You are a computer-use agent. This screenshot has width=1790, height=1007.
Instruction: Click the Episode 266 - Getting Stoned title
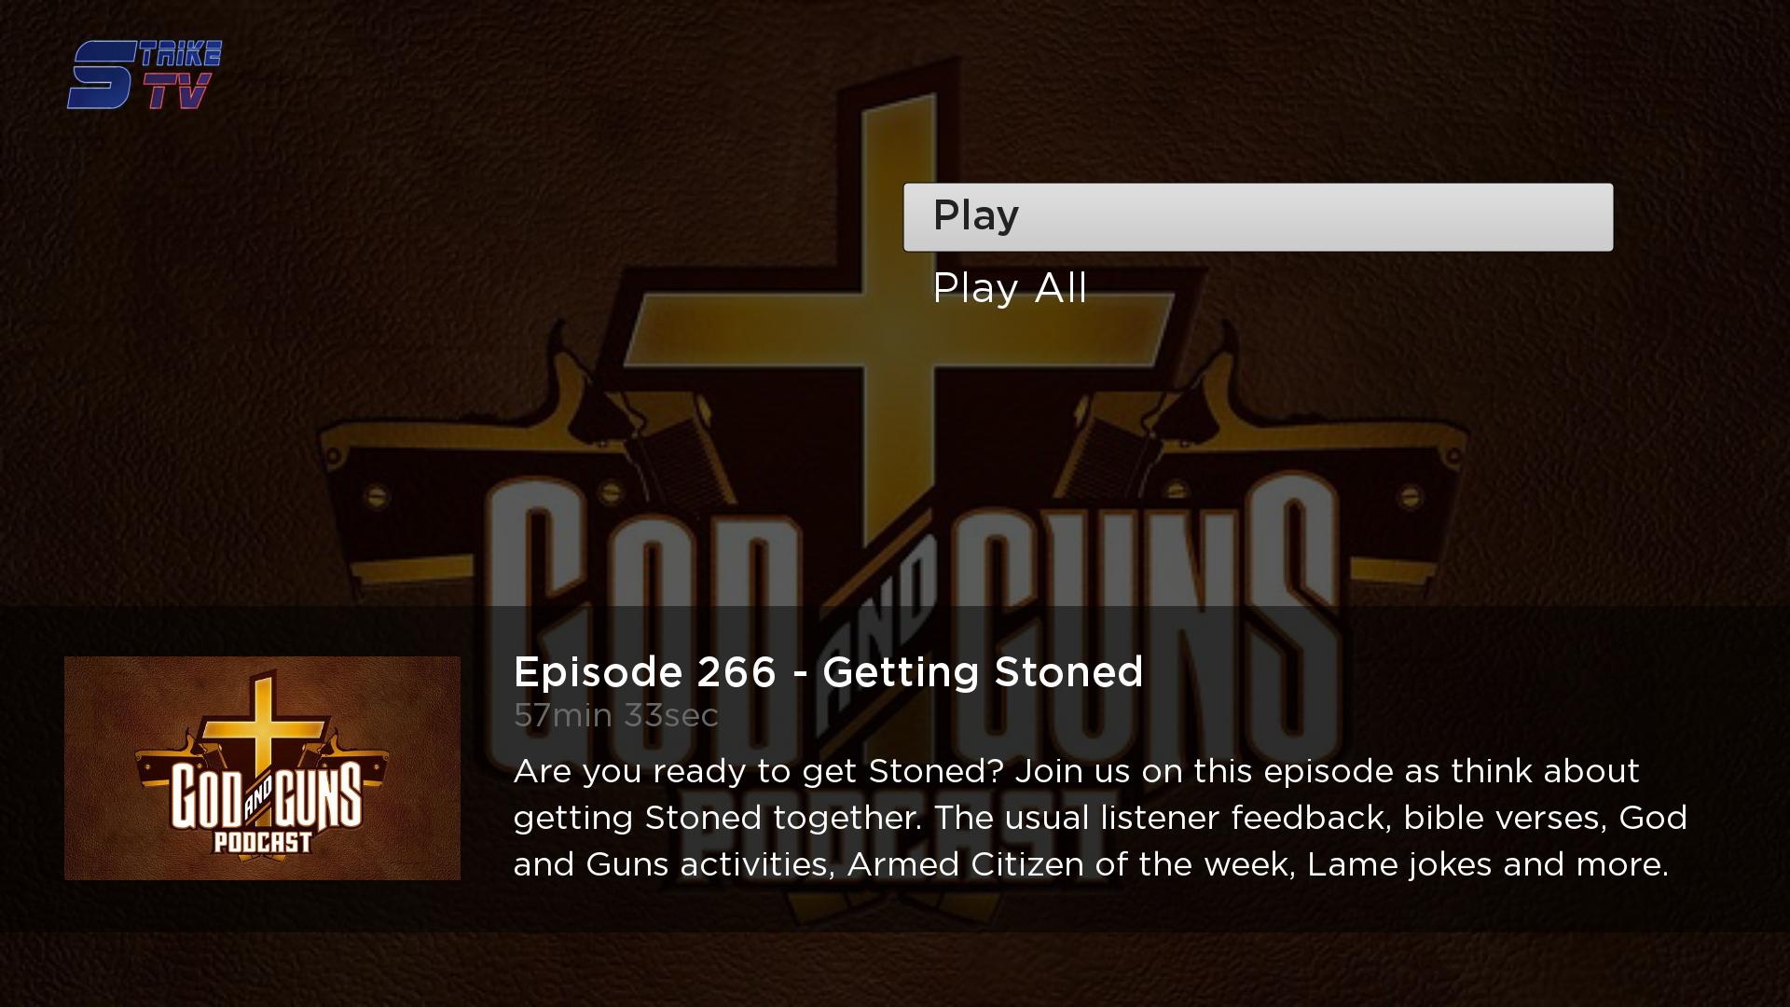point(828,672)
